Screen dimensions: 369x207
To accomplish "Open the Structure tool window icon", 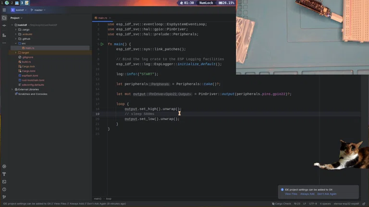I will point(4,35).
